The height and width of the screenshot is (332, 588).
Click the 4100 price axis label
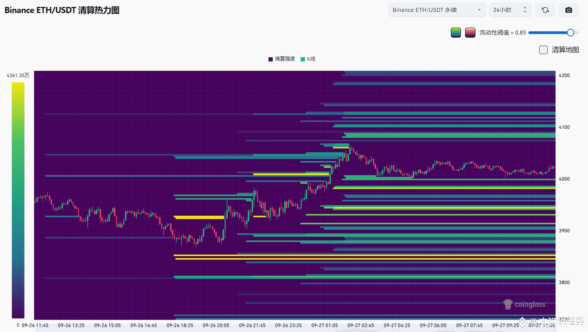[x=564, y=127]
